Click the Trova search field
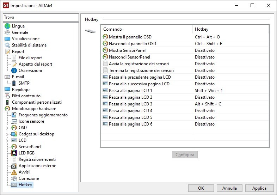Viewport: 277px width, 195px height. coord(41,17)
